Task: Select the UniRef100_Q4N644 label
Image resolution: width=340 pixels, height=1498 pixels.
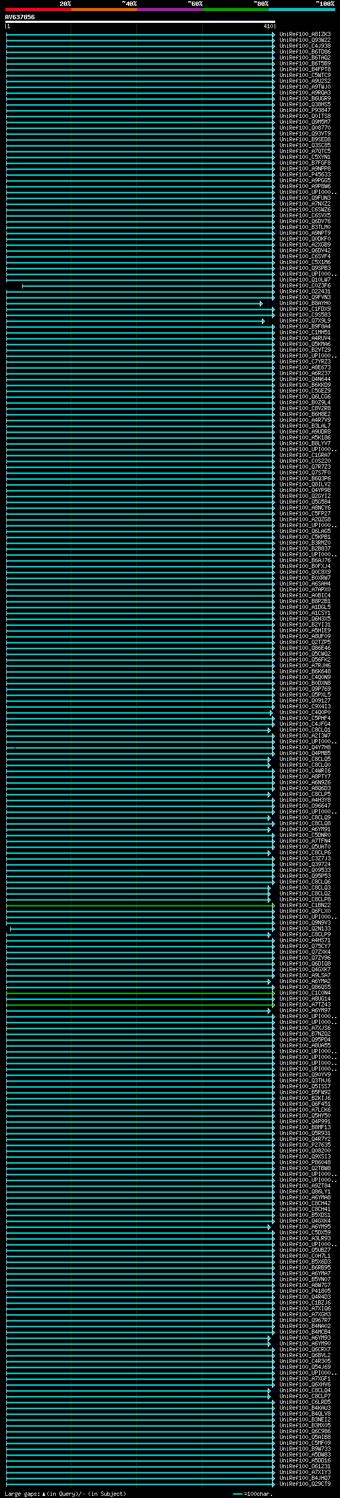Action: (304, 379)
